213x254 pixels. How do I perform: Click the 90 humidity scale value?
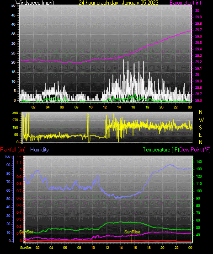coord(8,165)
